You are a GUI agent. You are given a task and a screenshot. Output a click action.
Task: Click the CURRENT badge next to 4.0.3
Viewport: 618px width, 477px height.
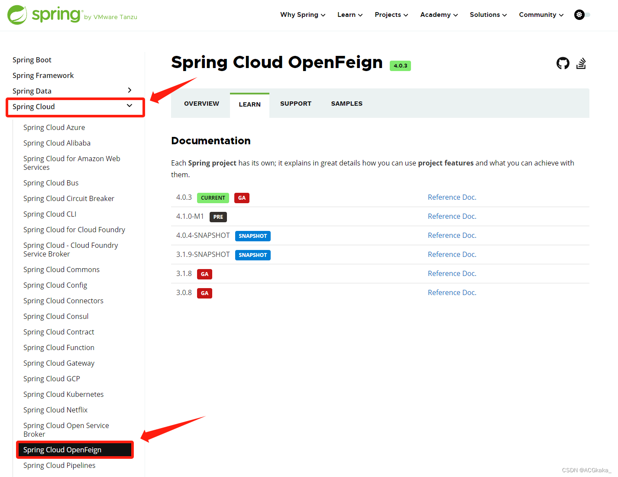pos(213,198)
